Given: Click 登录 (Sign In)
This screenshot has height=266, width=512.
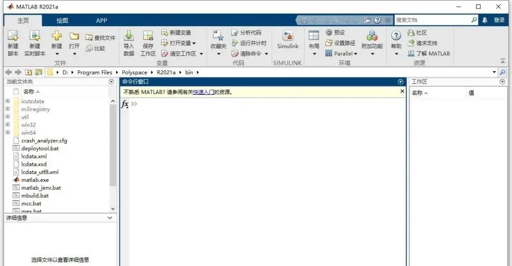Looking at the screenshot, I should click(499, 20).
